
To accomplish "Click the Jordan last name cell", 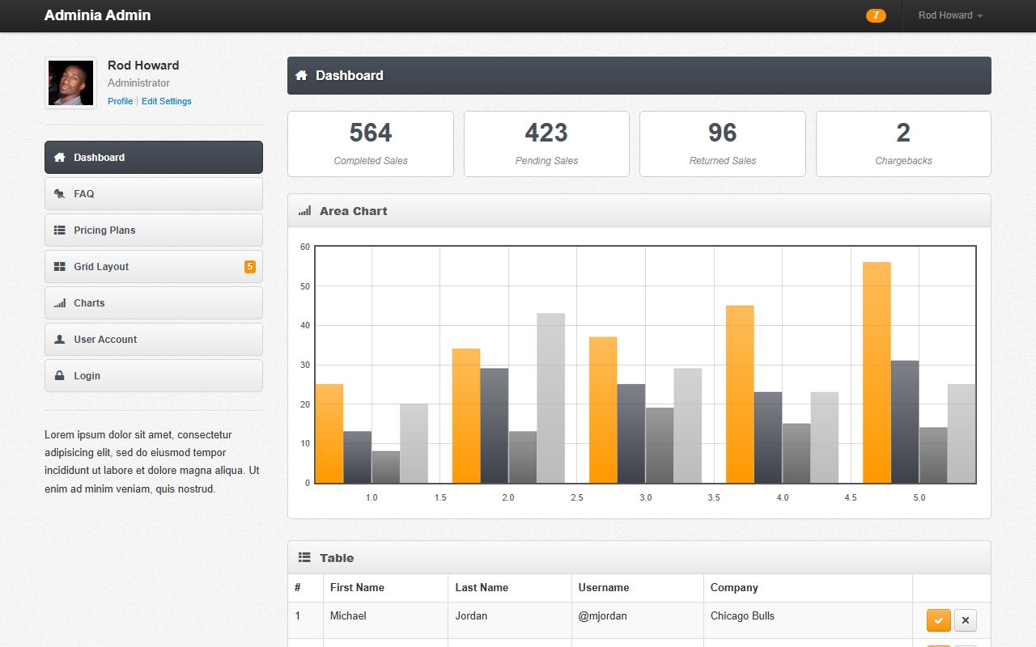I will click(510, 620).
